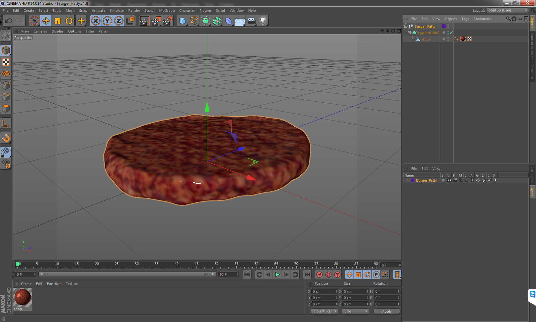Switch the coordinate system icon
536x322 pixels.
[130, 21]
